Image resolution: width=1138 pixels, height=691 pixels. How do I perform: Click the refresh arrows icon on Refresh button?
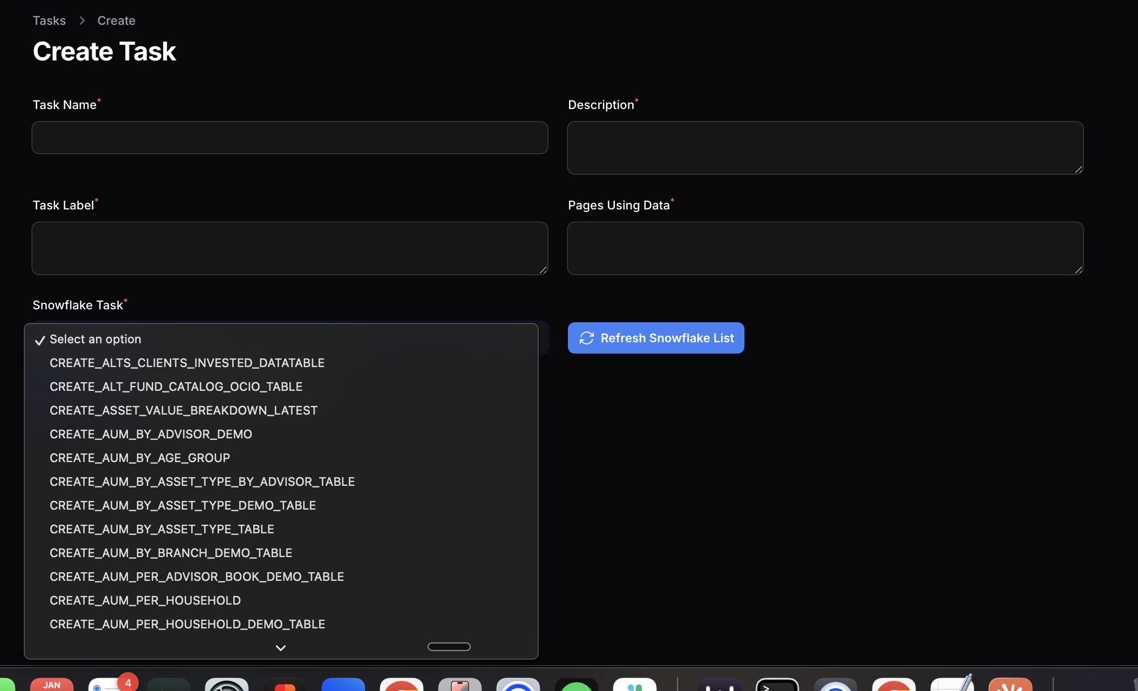click(586, 338)
